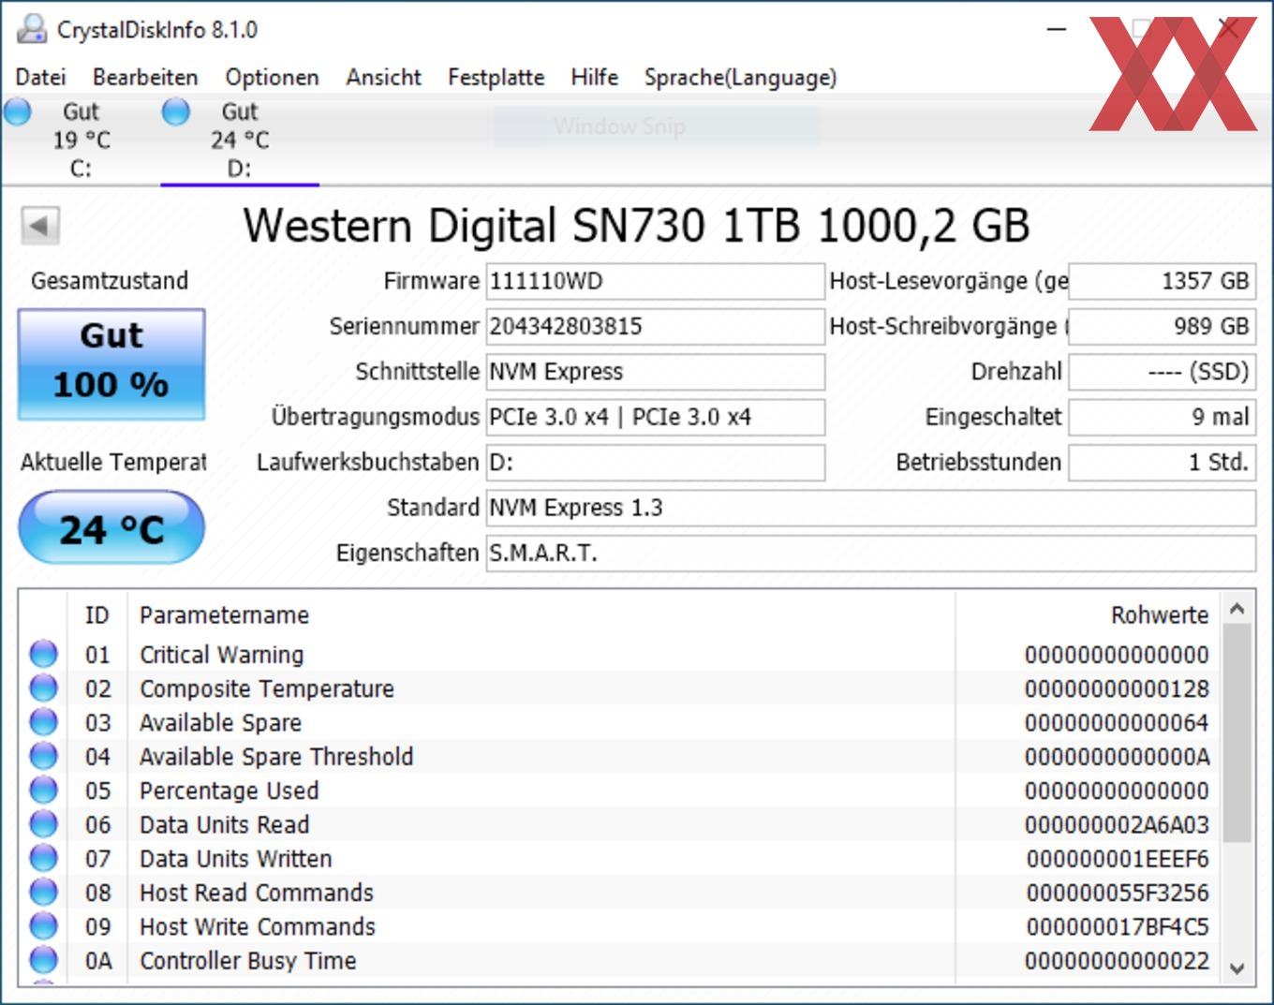The width and height of the screenshot is (1274, 1005).
Task: Click status orb of Available Spare Threshold row
Action: pos(43,756)
